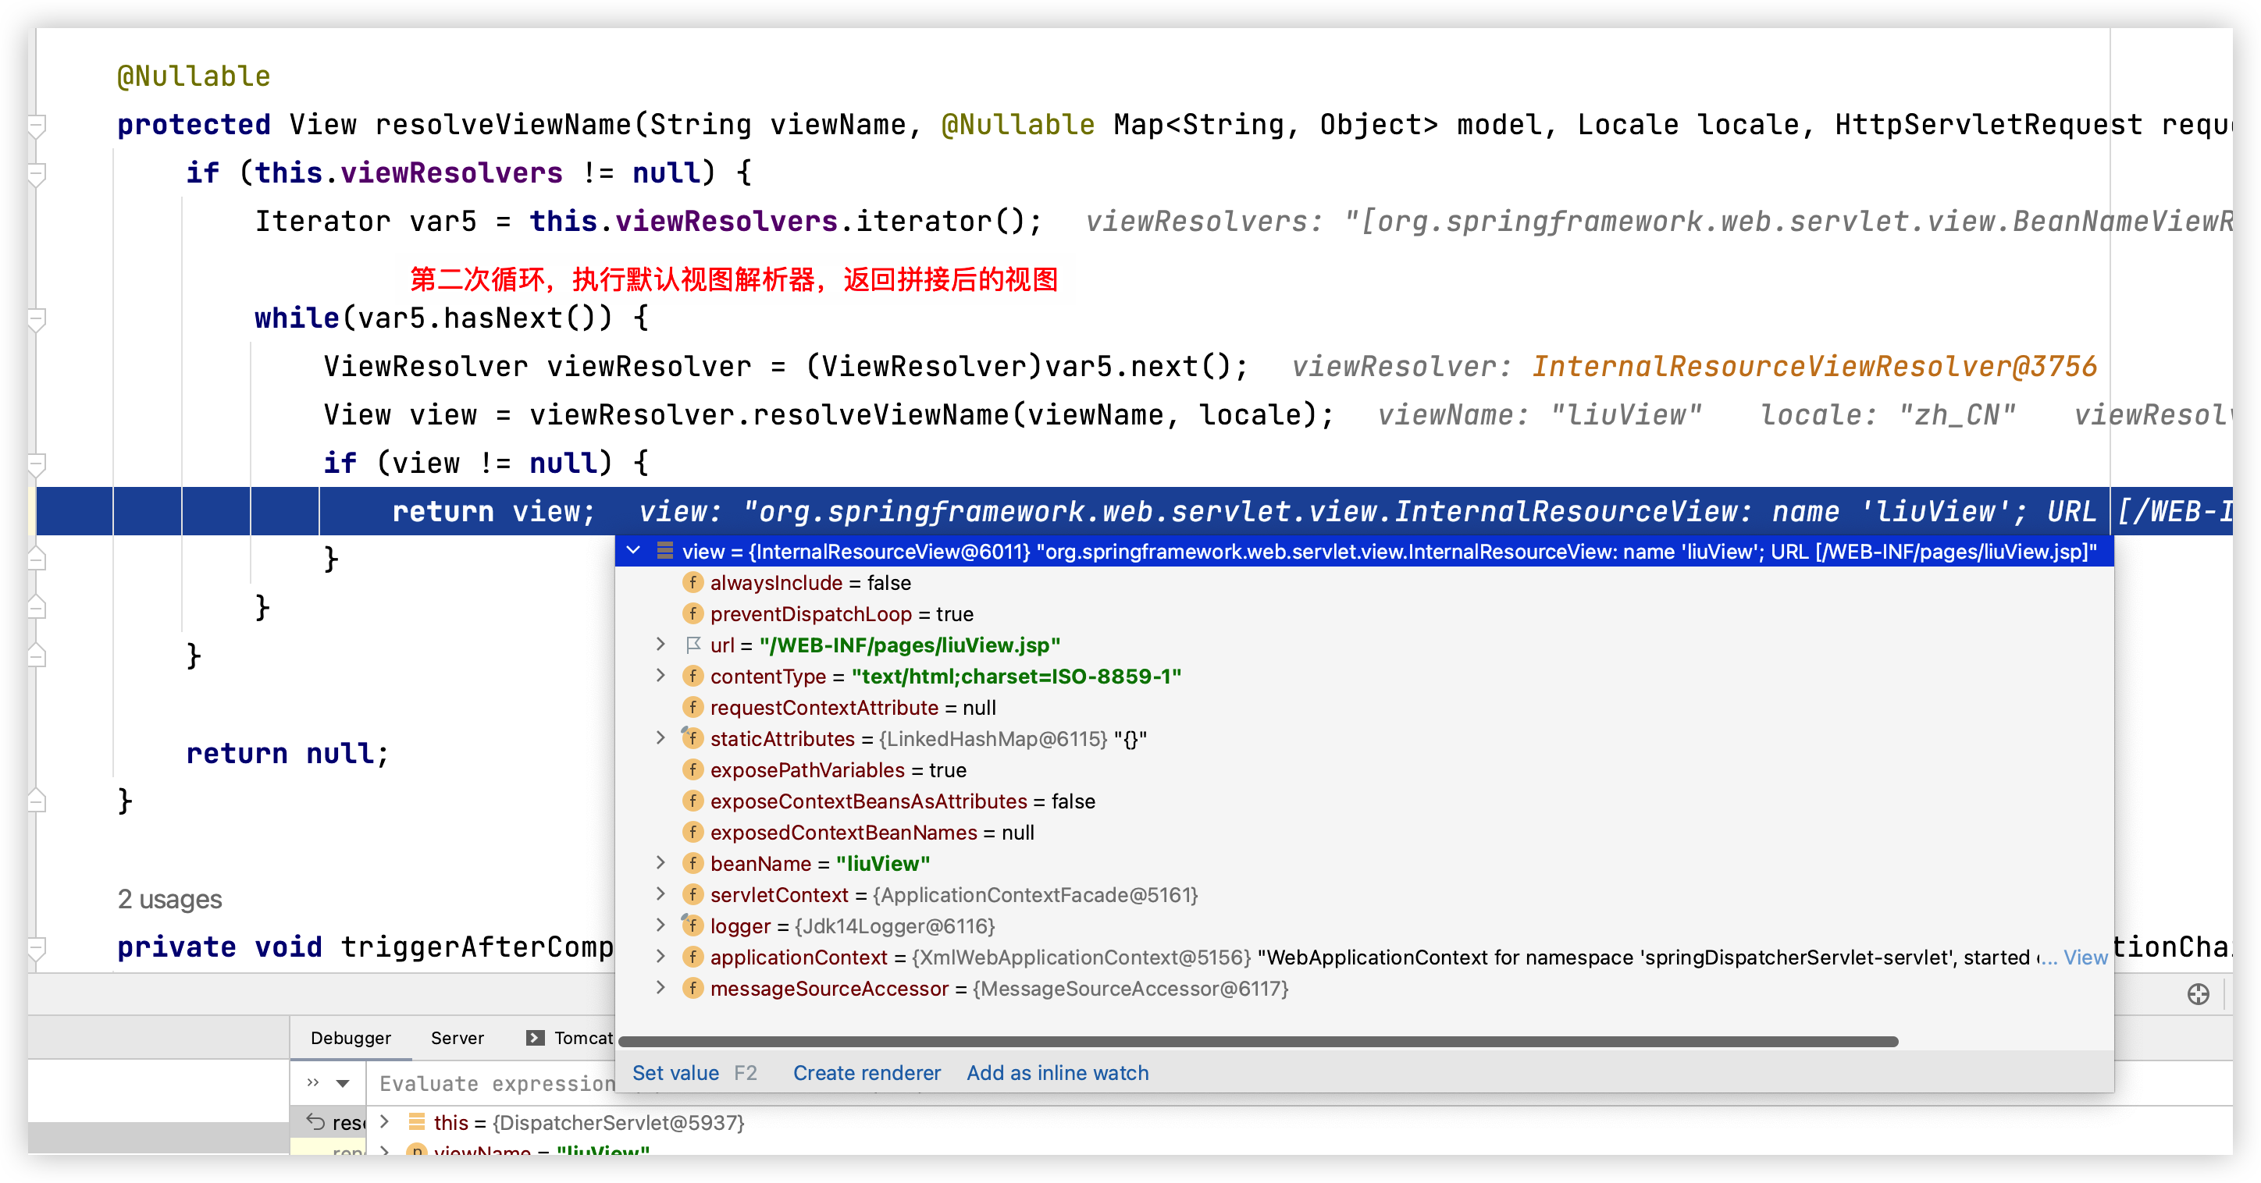Click the field icon beside exposeContextBeansAsAttributes
The width and height of the screenshot is (2261, 1183).
693,801
